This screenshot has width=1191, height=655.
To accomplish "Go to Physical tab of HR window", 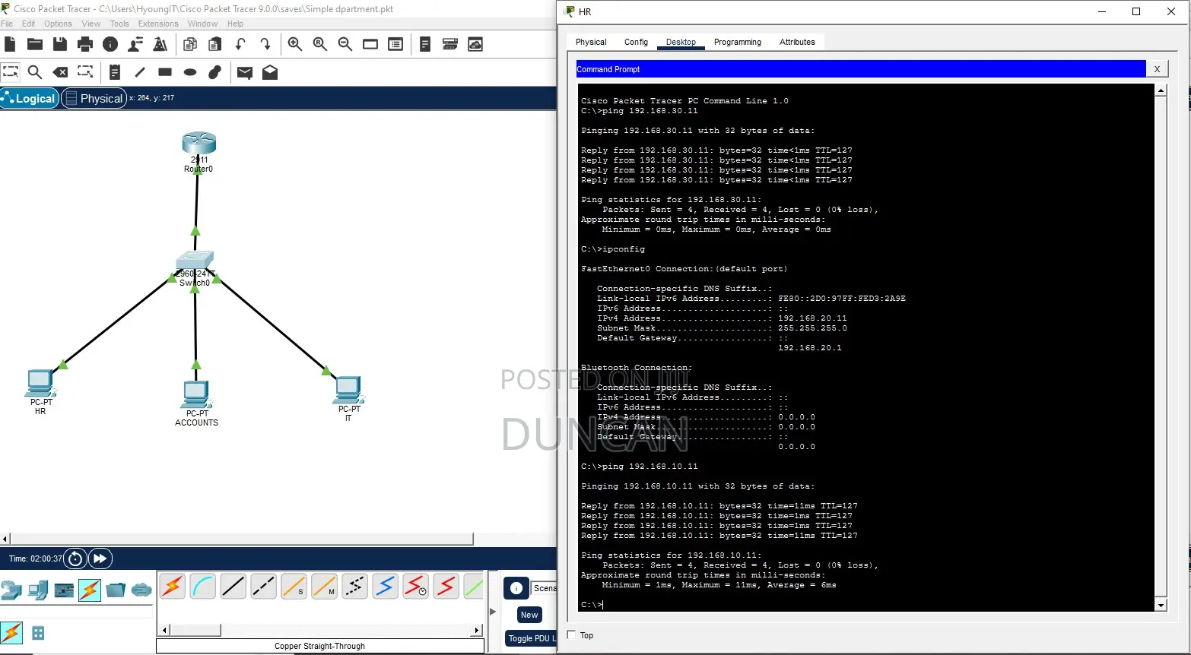I will 591,42.
